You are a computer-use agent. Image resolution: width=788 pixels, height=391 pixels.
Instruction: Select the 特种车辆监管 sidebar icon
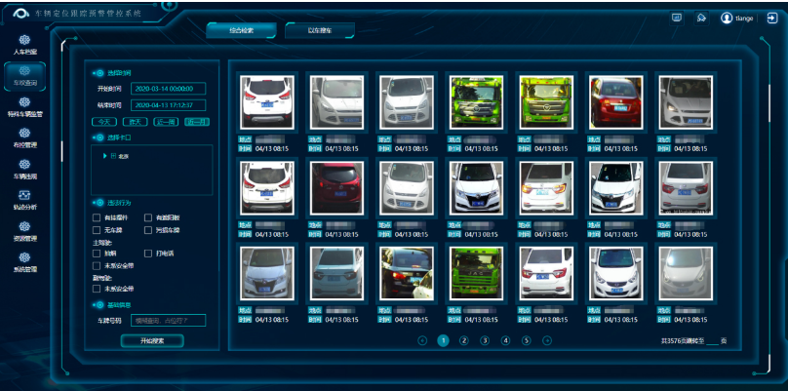[24, 107]
